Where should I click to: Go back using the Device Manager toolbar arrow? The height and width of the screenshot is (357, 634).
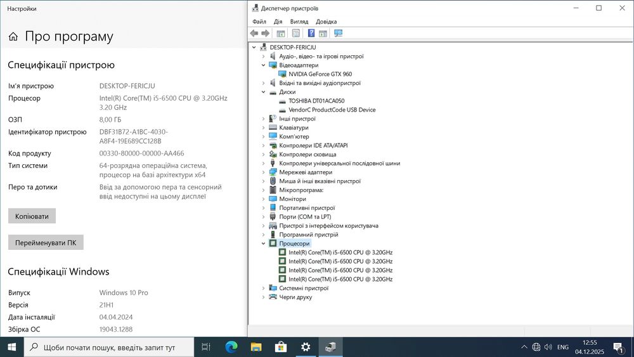(x=254, y=33)
